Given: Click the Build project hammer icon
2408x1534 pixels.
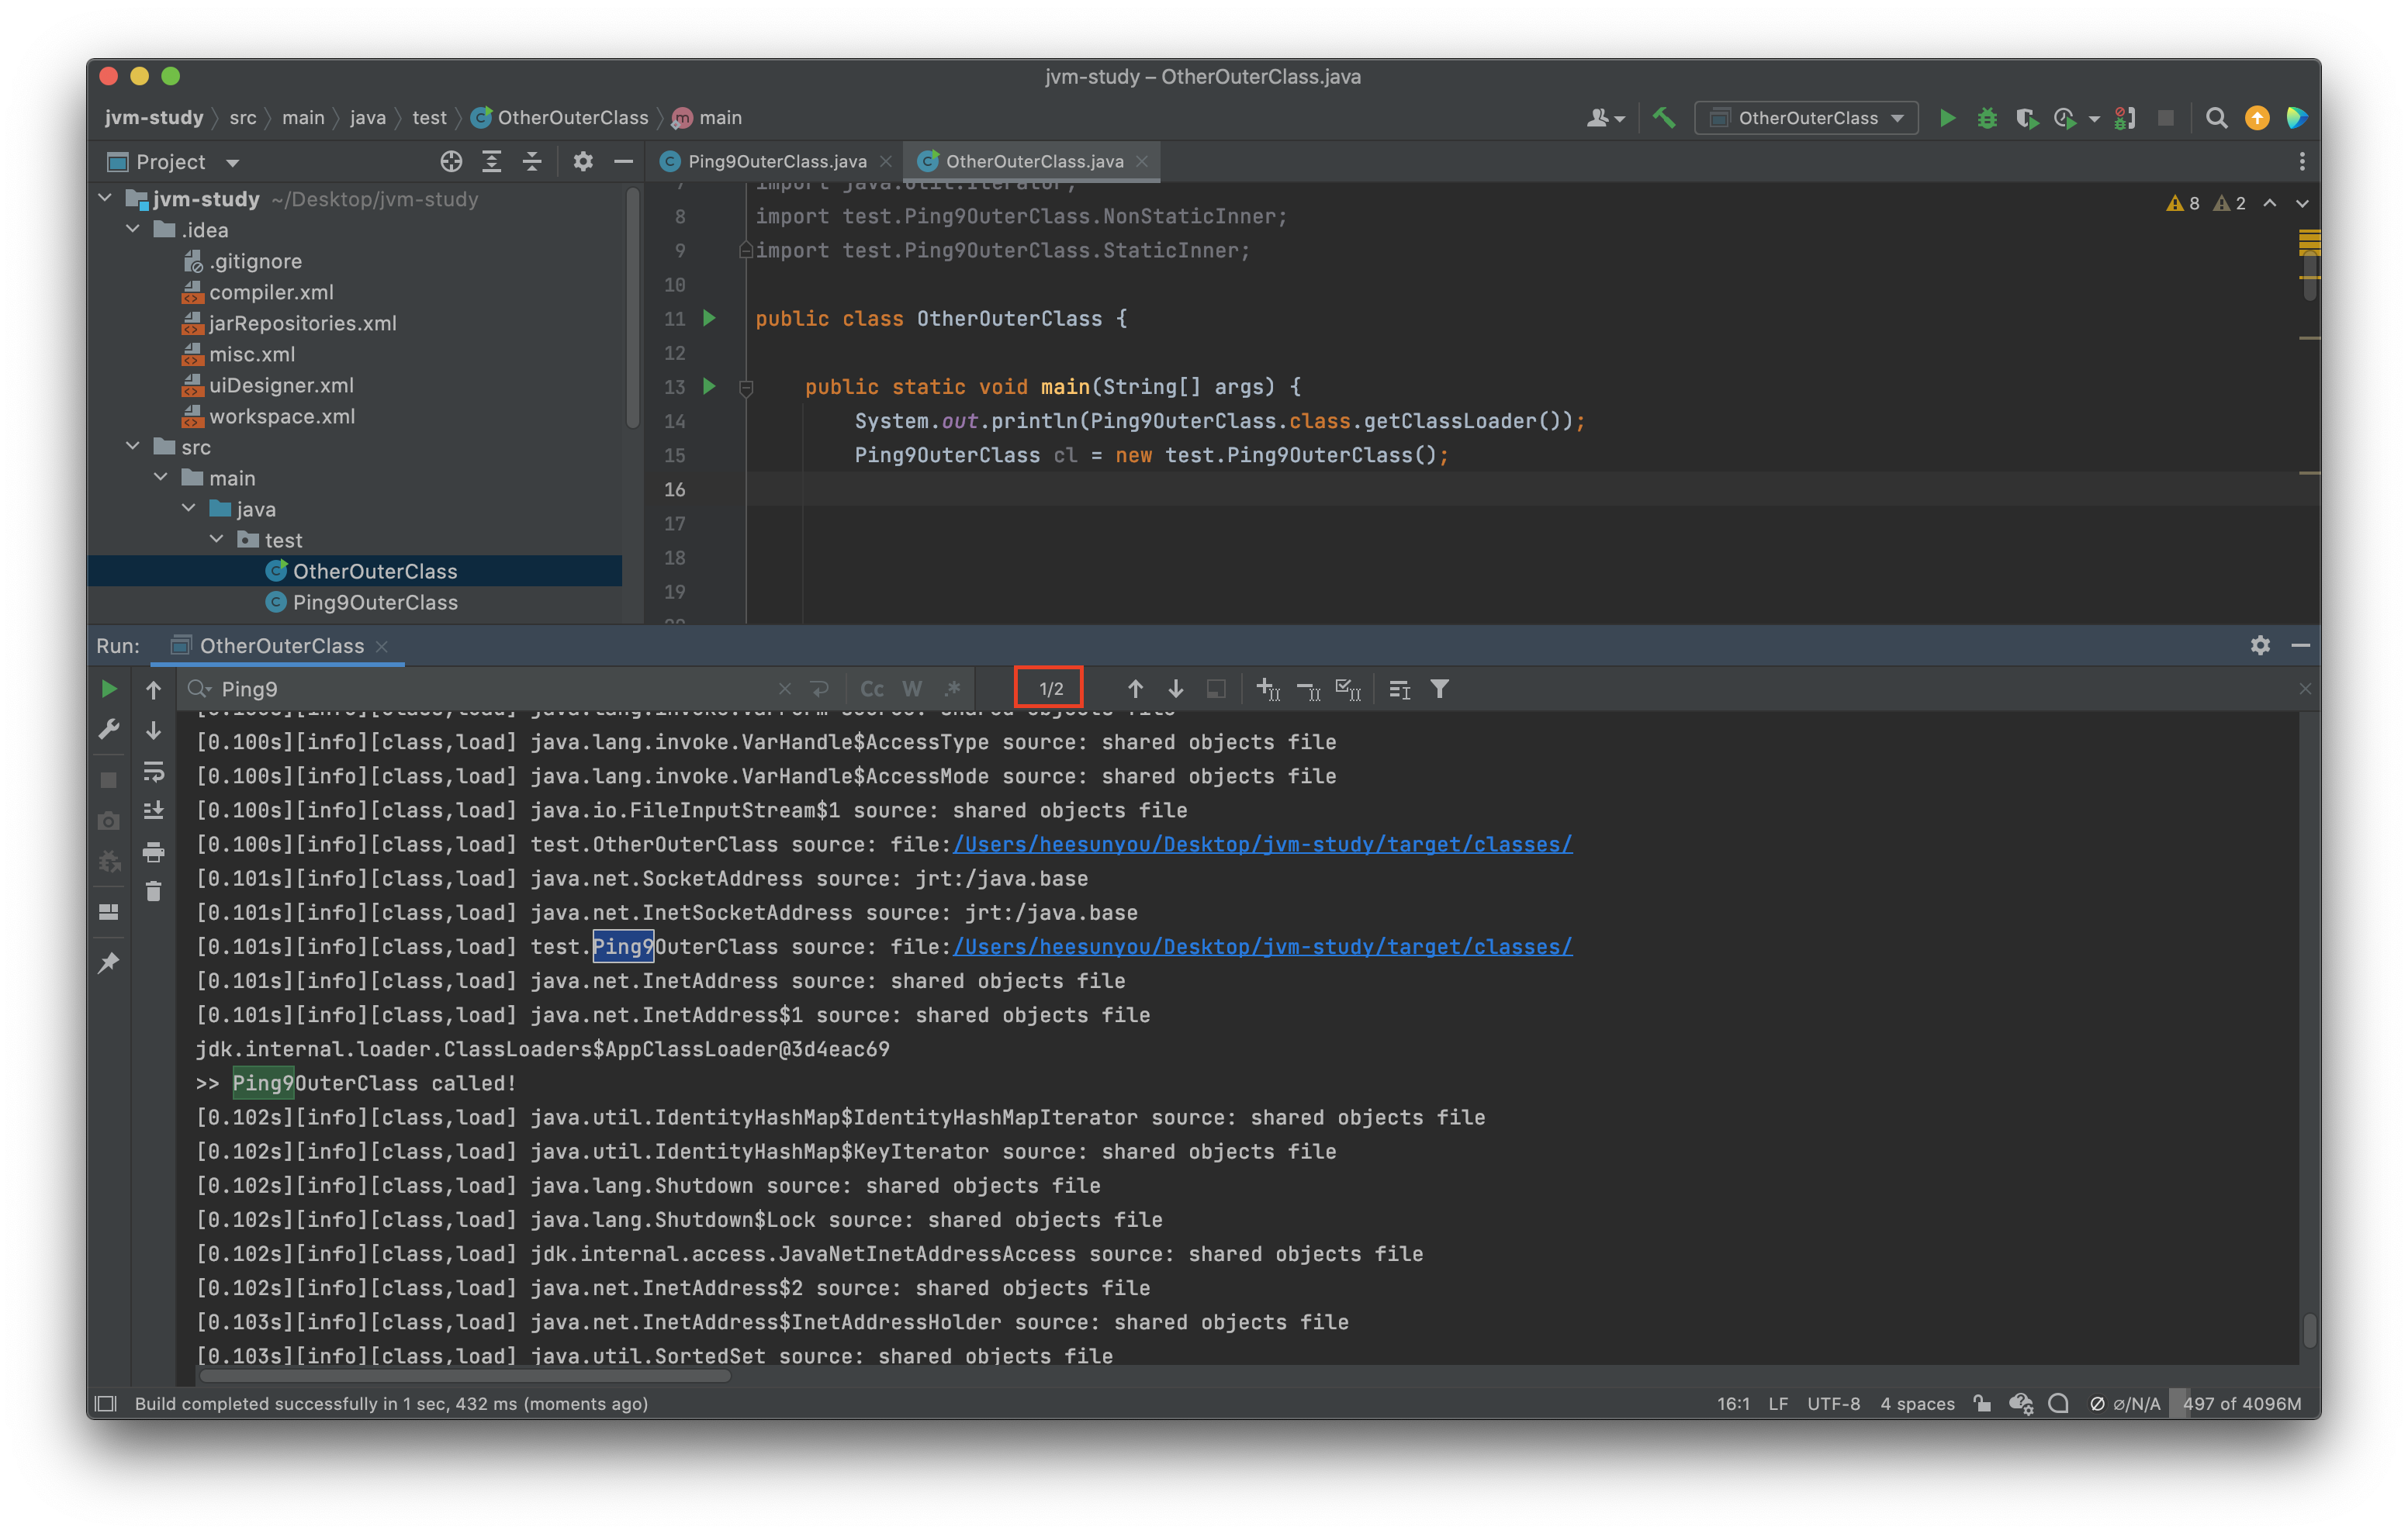Looking at the screenshot, I should pyautogui.click(x=1664, y=118).
